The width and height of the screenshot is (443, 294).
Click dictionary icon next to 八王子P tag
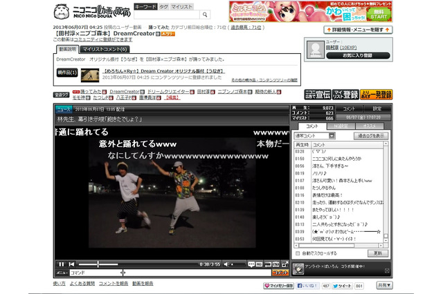click(x=134, y=98)
